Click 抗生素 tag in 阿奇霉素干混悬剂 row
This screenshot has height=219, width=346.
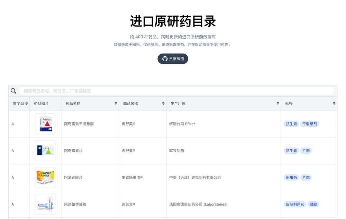[x=291, y=124]
